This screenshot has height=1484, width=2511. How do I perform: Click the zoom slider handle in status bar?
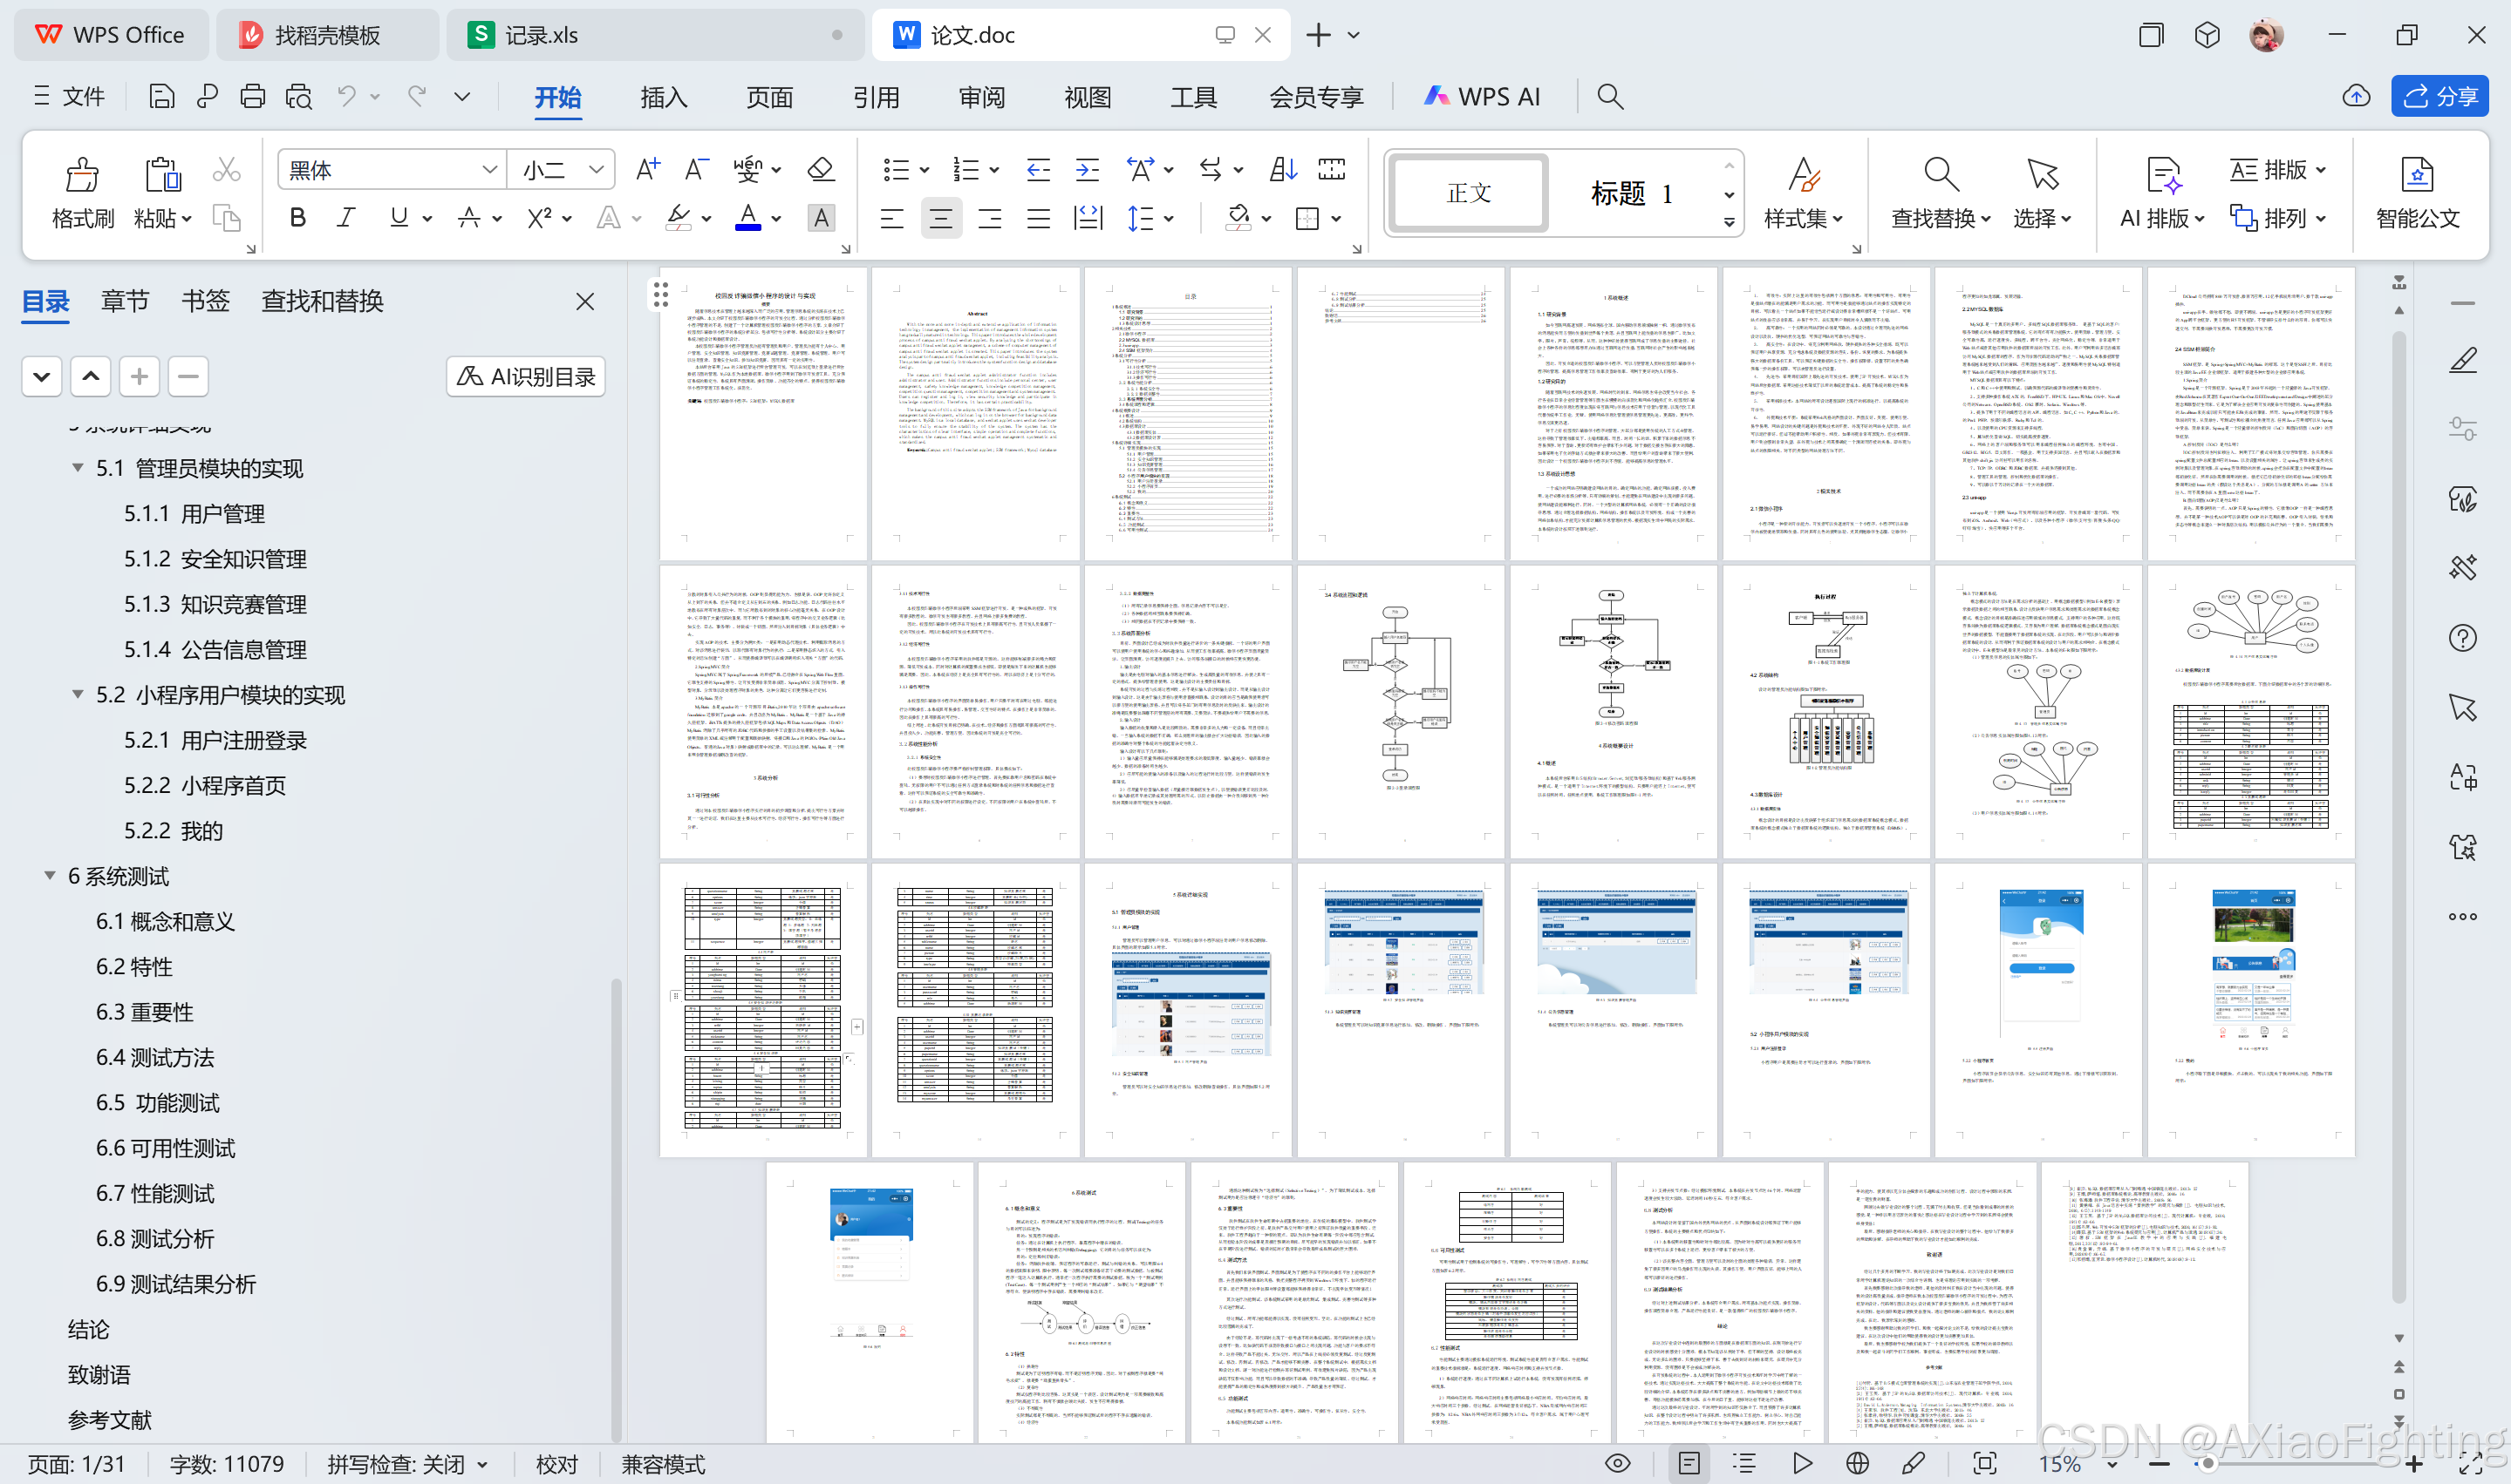point(2207,1463)
